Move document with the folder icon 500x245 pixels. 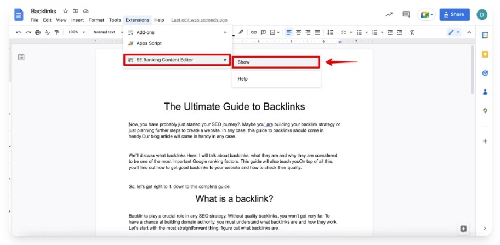click(76, 11)
